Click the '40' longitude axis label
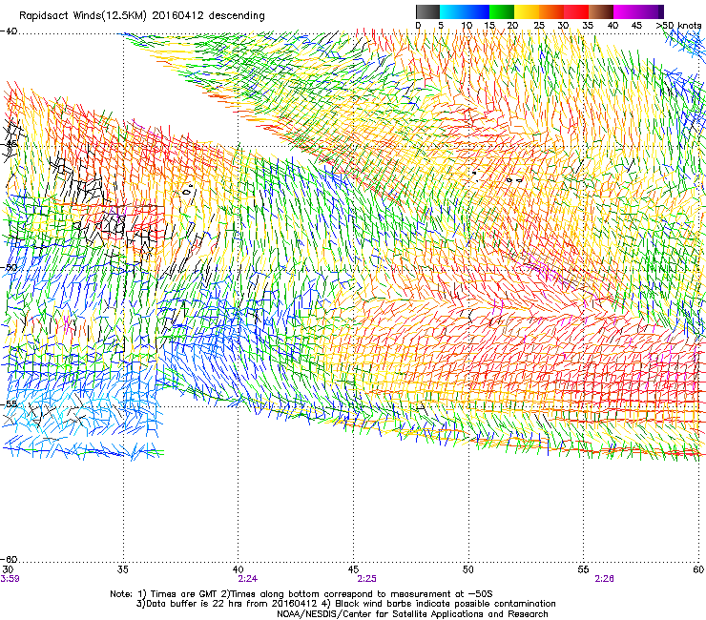The image size is (706, 620). click(x=238, y=569)
